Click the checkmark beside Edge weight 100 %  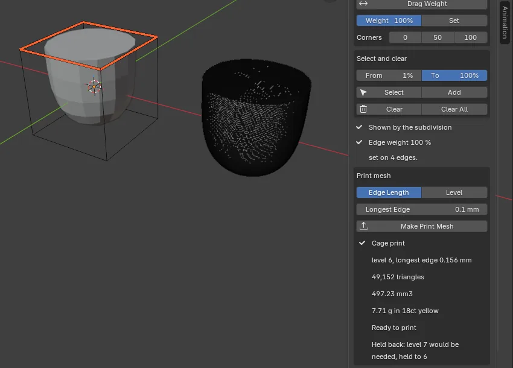tap(359, 142)
